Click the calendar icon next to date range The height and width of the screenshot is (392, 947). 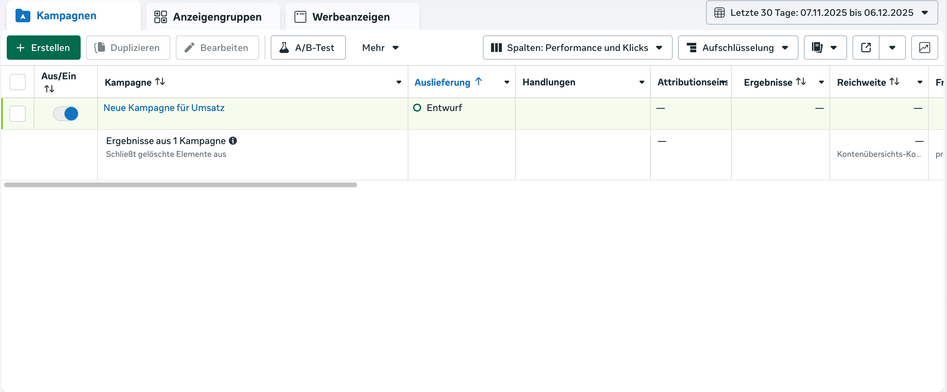tap(720, 12)
